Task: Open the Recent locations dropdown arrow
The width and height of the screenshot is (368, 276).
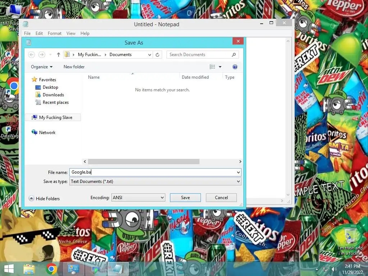Action: (50, 55)
